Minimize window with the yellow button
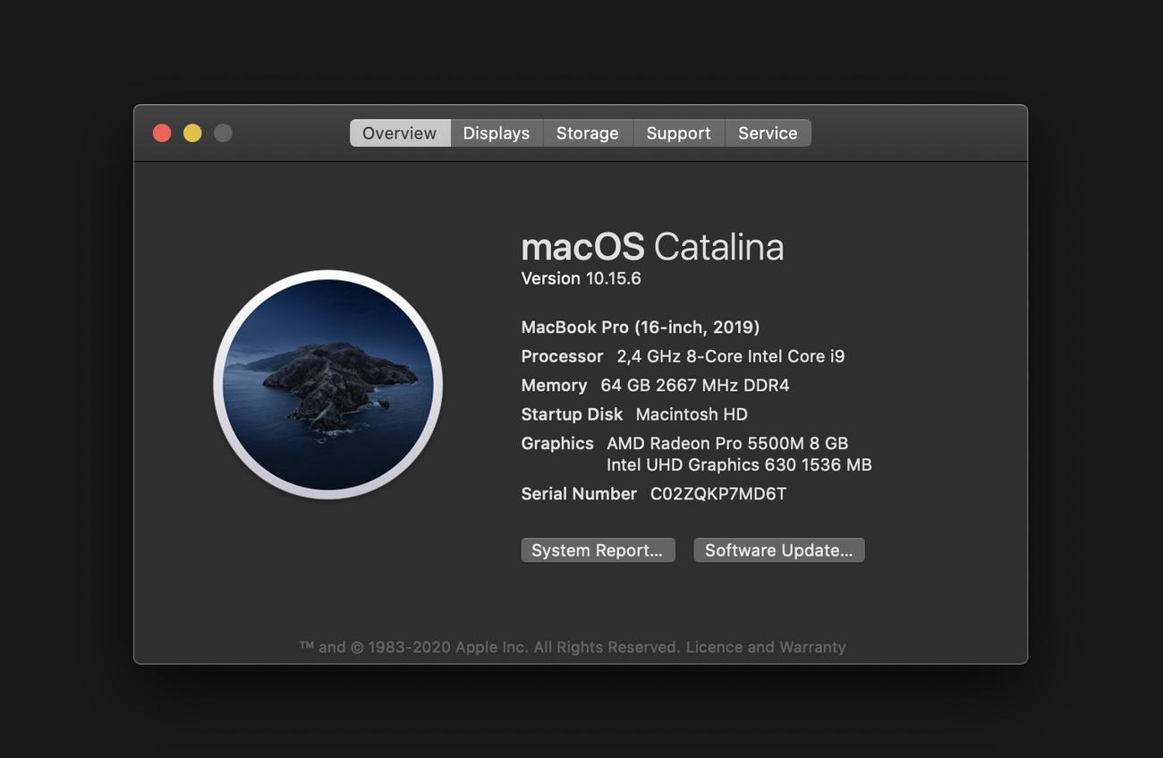Screen dimensions: 1163x758 tap(192, 133)
